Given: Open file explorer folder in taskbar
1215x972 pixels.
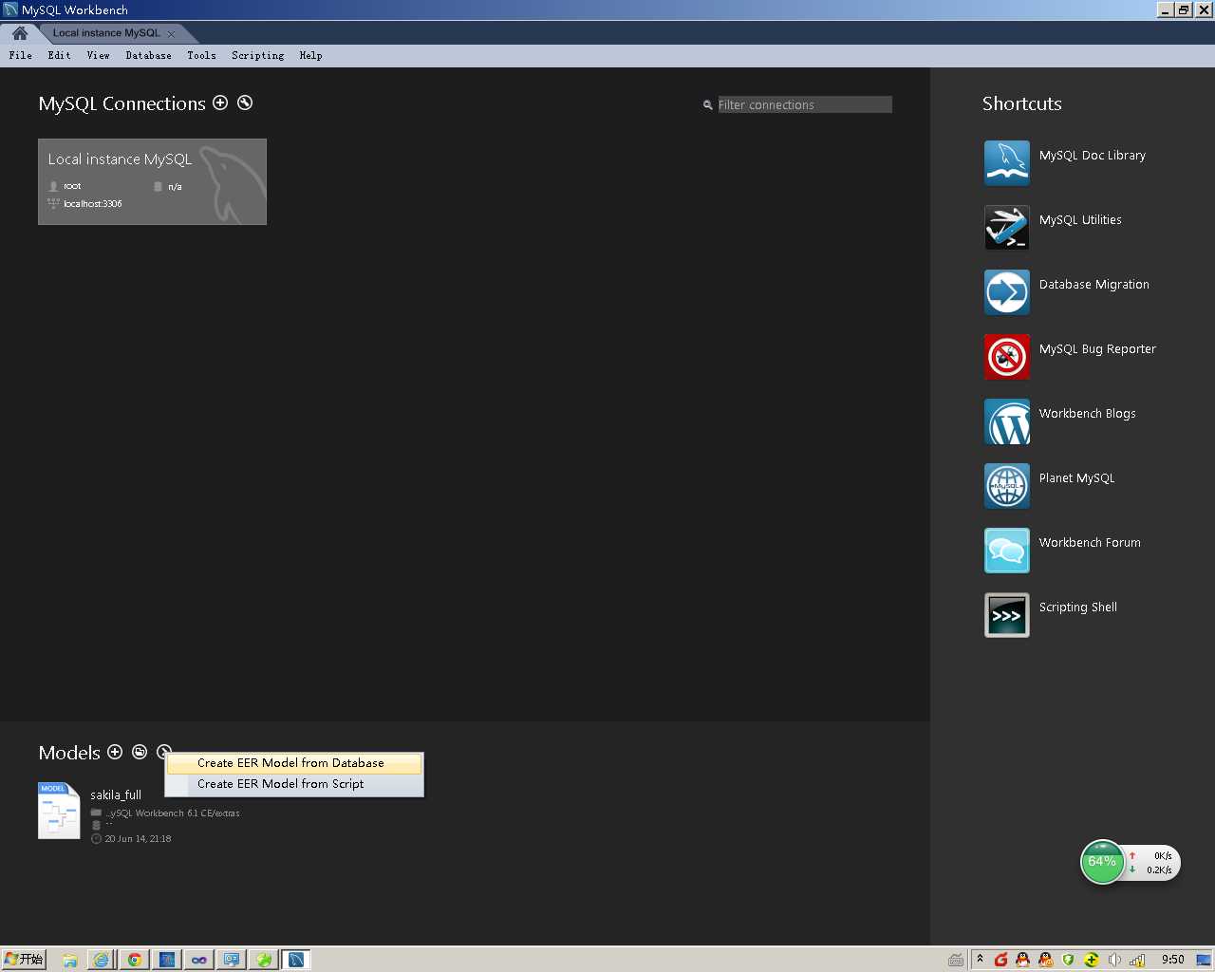Looking at the screenshot, I should 70,960.
